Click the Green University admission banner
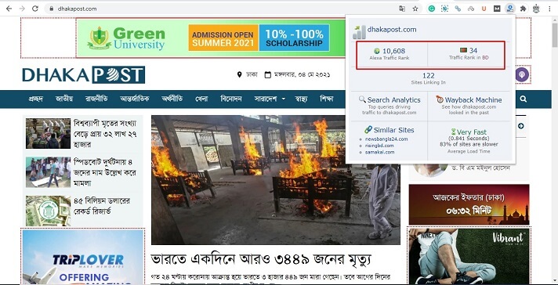 pos(211,38)
